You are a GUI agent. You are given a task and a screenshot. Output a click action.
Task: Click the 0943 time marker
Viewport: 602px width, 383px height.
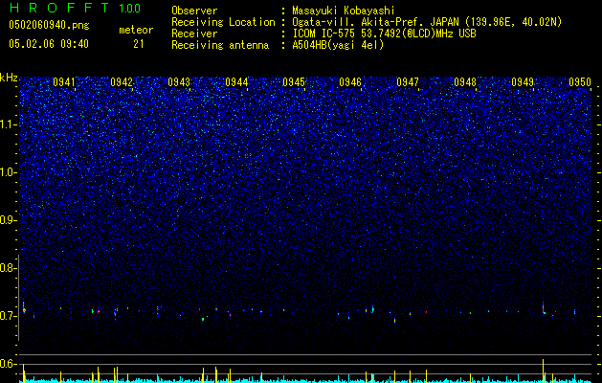pos(179,82)
